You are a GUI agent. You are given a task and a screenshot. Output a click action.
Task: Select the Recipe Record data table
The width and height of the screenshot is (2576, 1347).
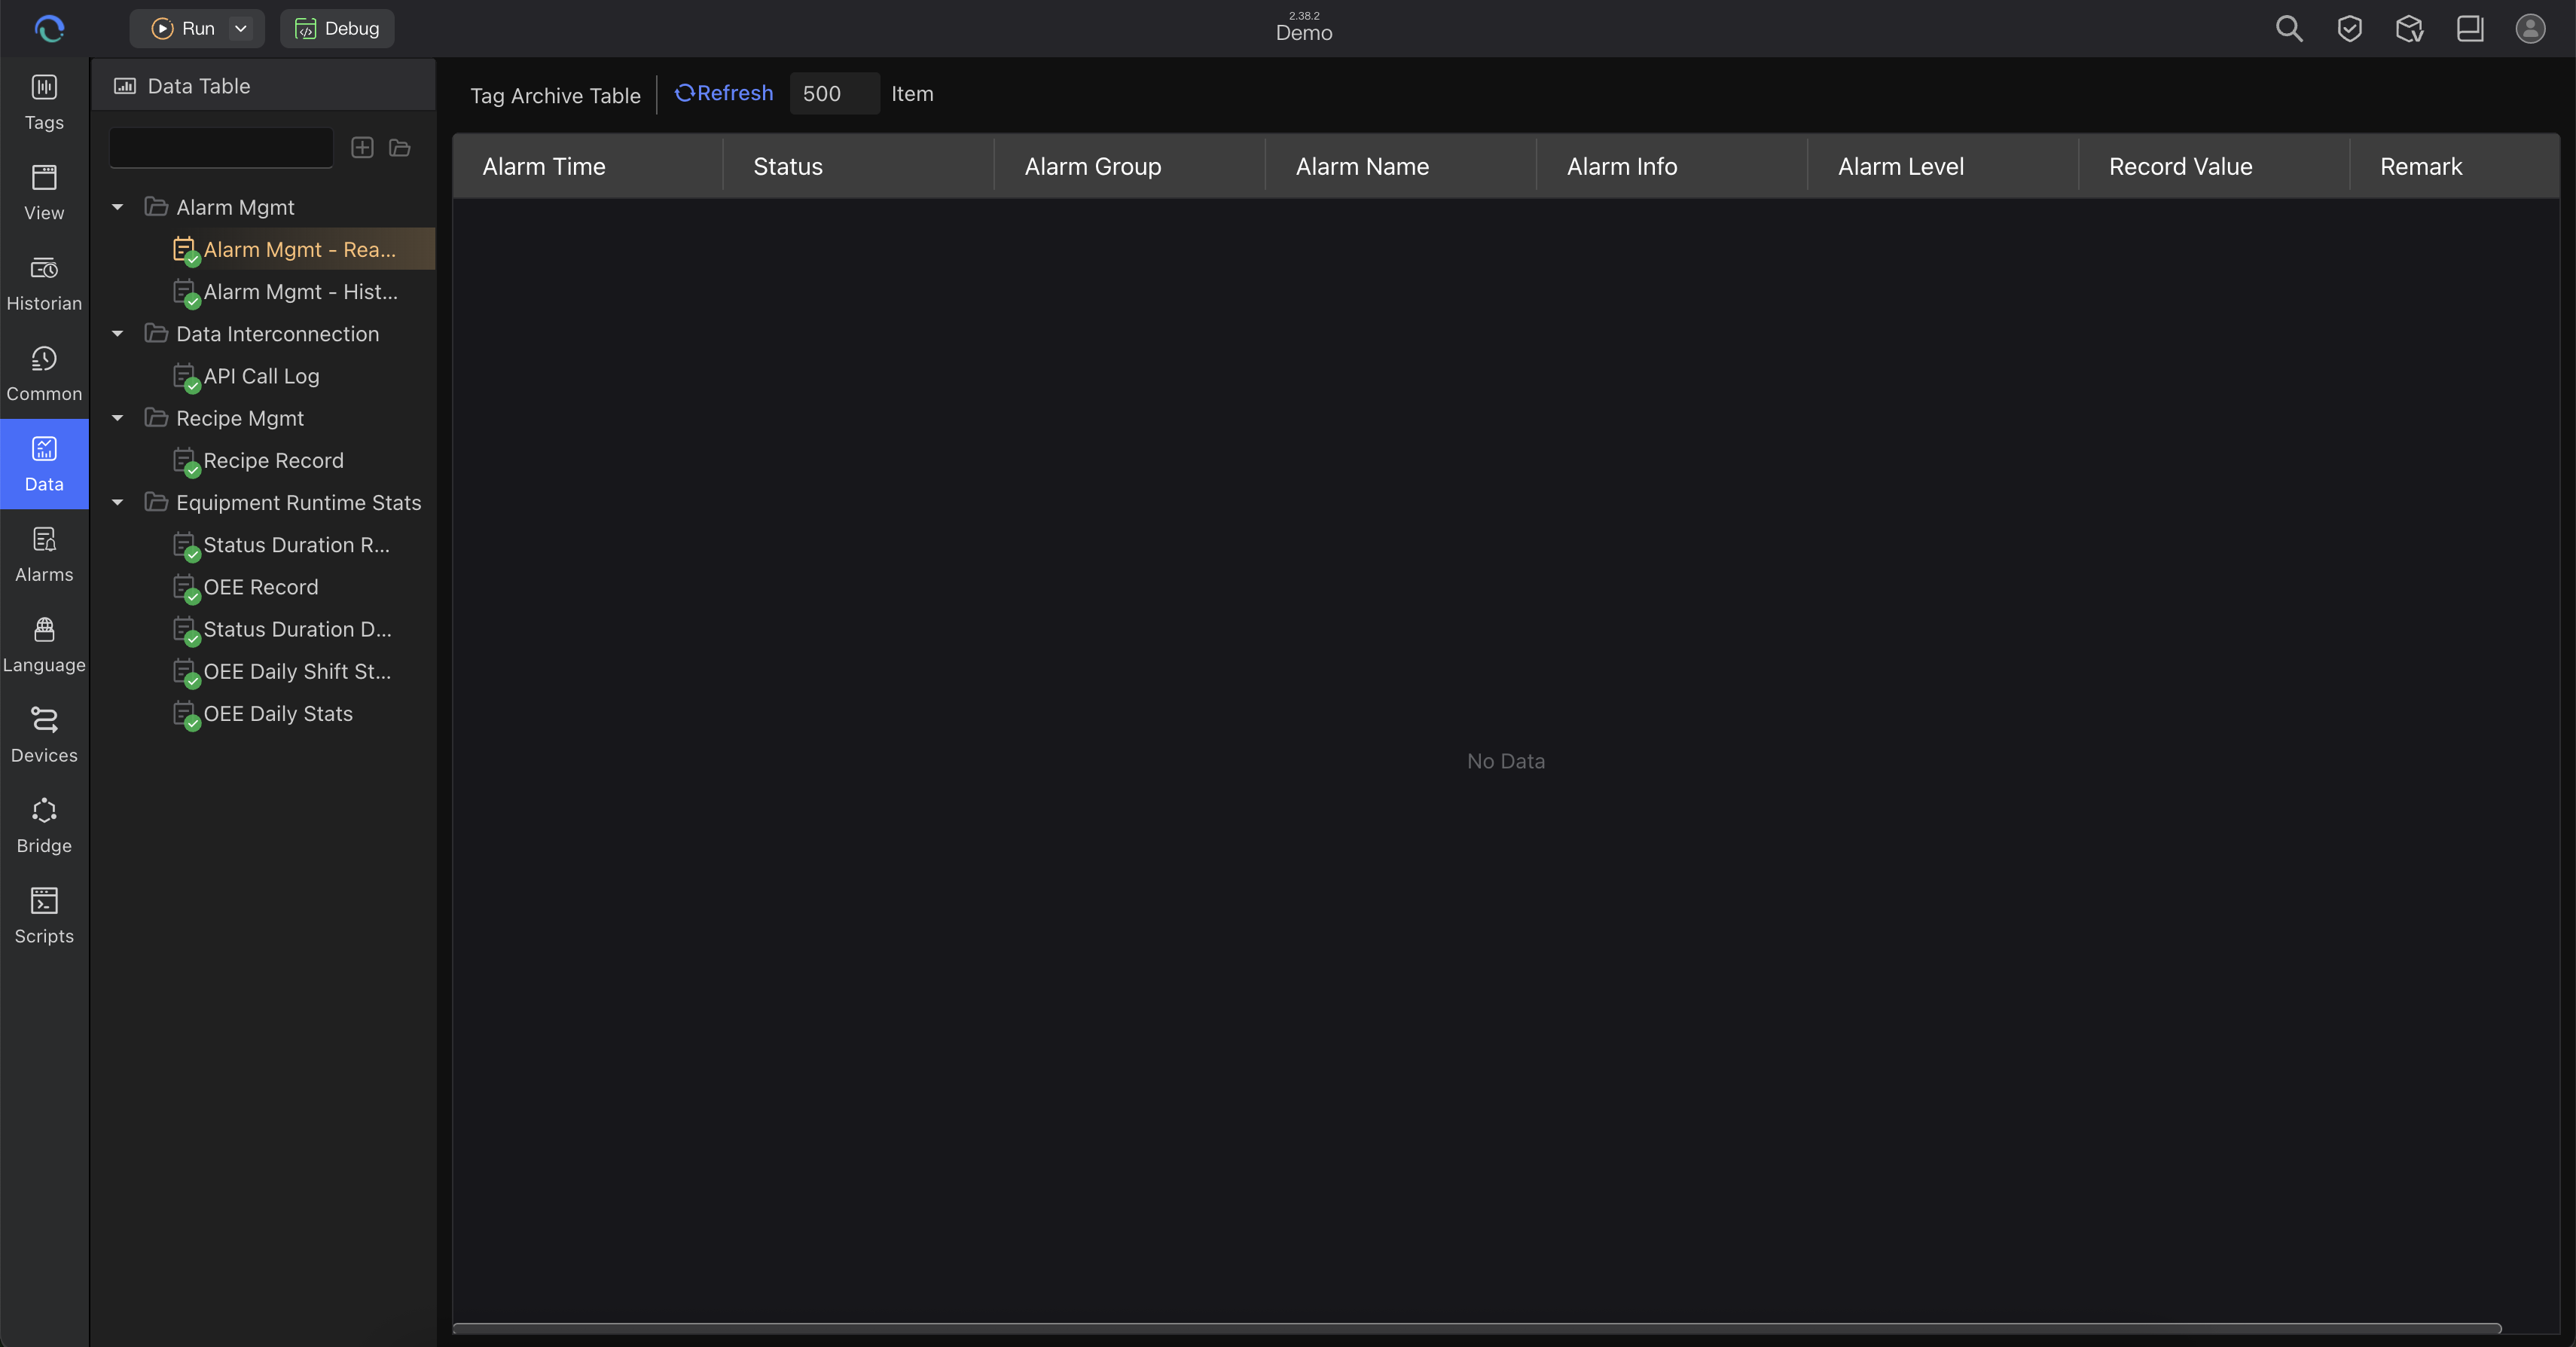click(x=271, y=460)
